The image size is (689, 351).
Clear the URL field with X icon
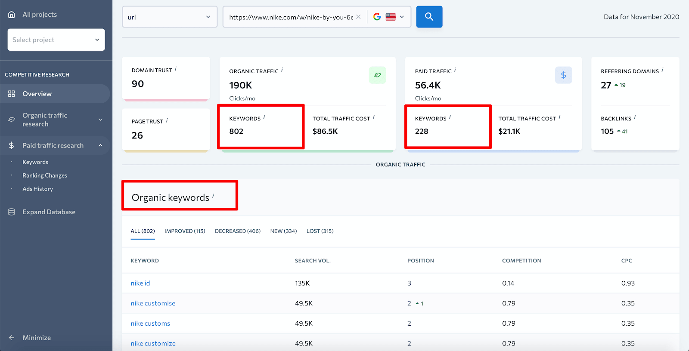pyautogui.click(x=358, y=17)
